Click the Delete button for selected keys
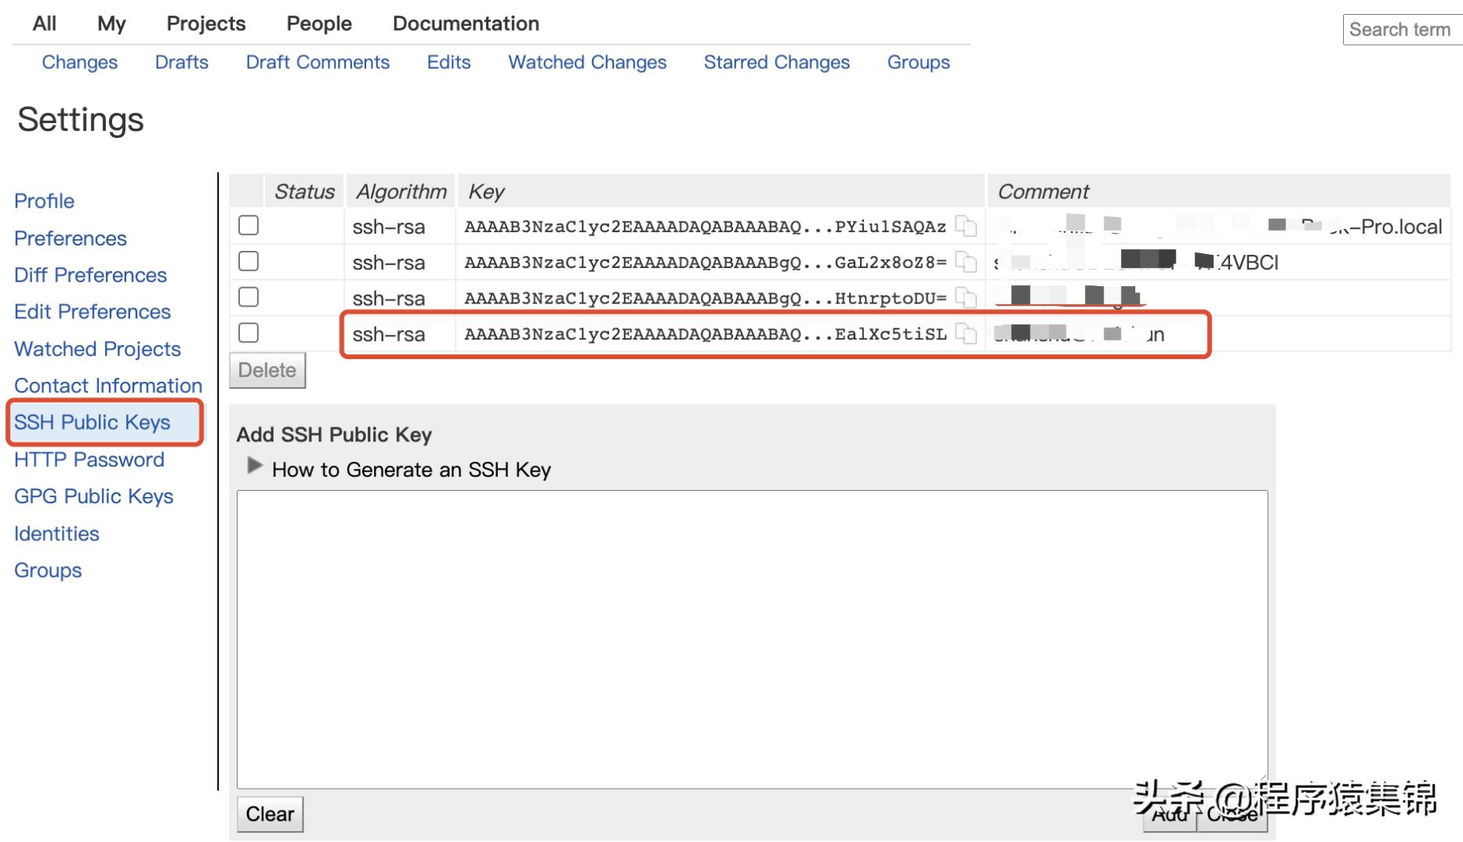 267,370
